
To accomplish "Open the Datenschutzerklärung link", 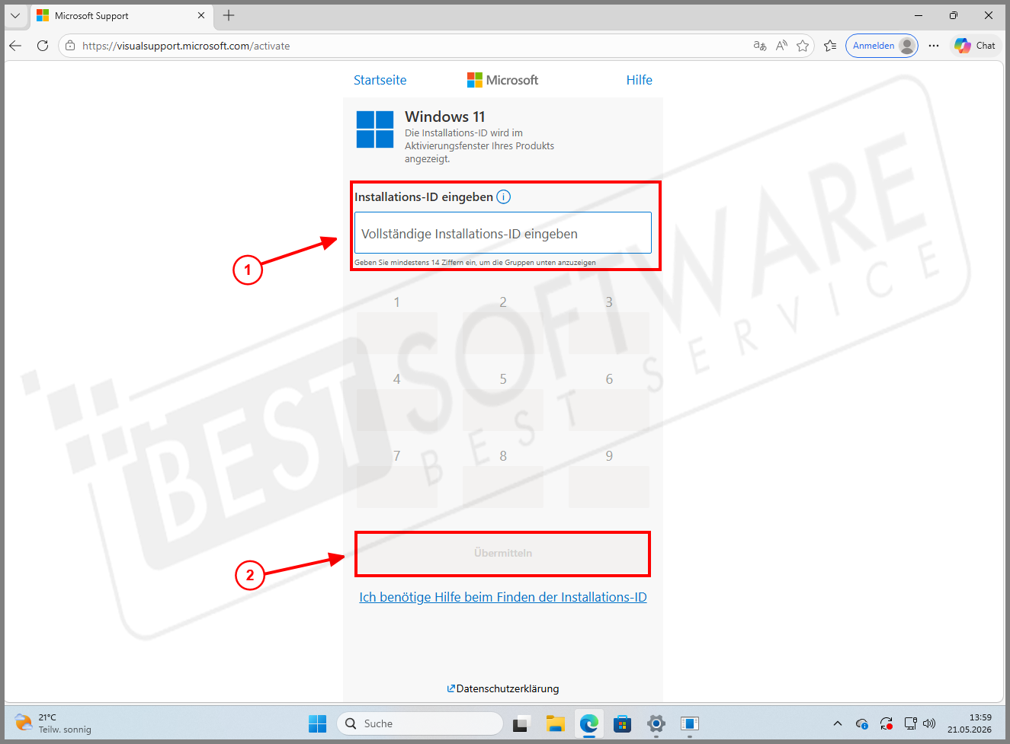I will [x=503, y=688].
